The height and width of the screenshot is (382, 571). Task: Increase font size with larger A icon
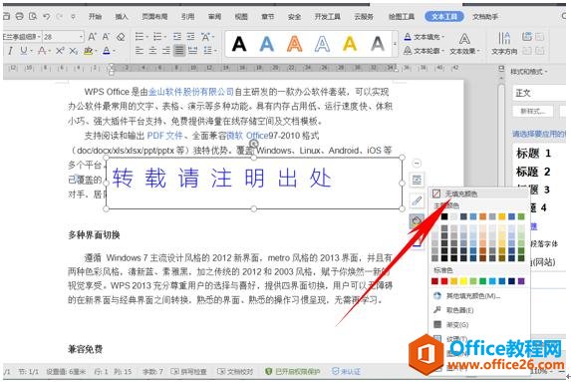point(93,37)
